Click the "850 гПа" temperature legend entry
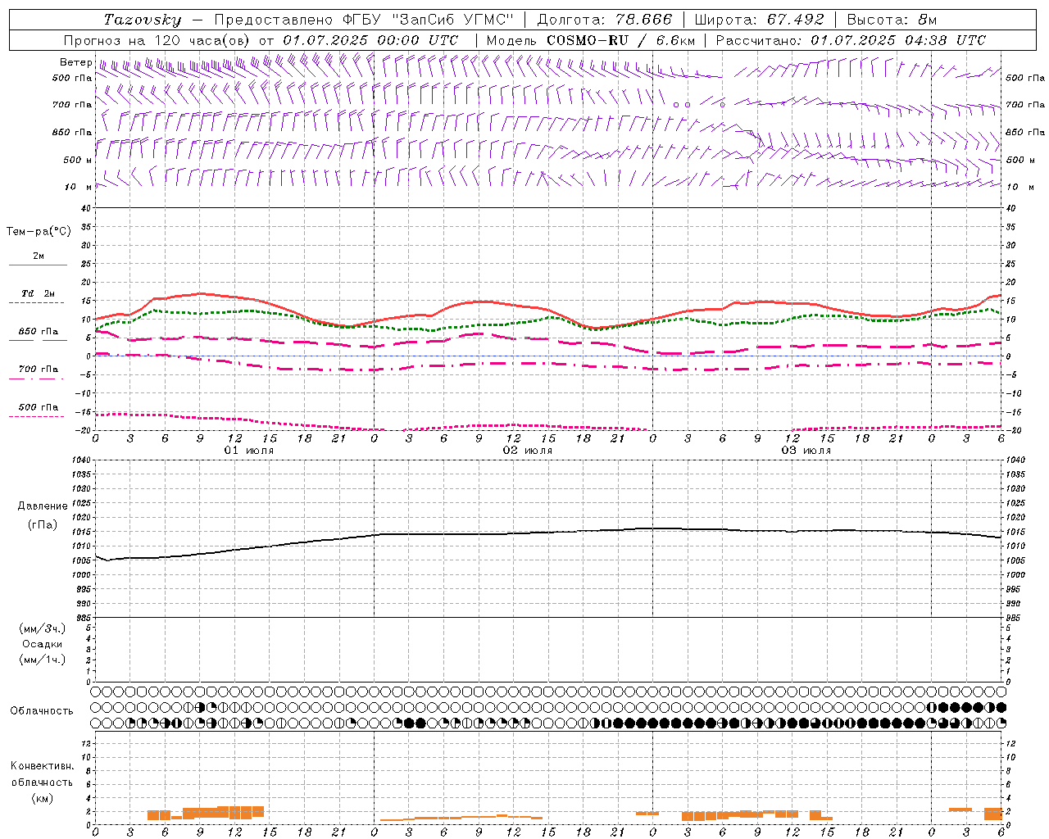The height and width of the screenshot is (839, 1049). tap(39, 332)
